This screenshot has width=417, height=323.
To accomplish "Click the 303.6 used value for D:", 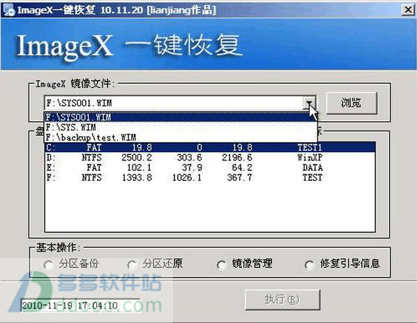I will tap(190, 157).
